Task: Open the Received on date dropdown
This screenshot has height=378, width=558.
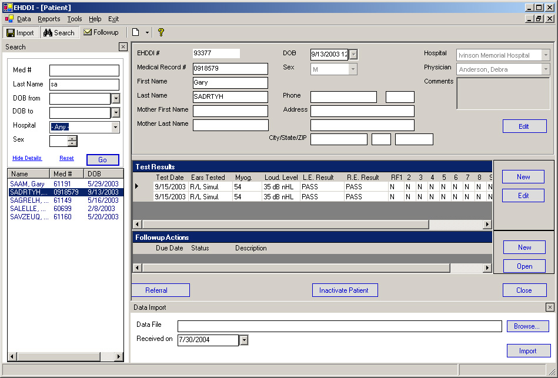Action: tap(244, 340)
